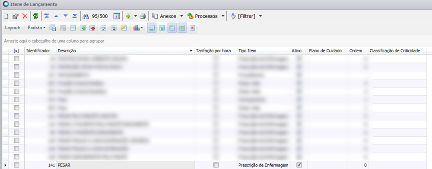Open the Descrição column header dropdown arrow
This screenshot has width=432, height=169.
[191, 51]
